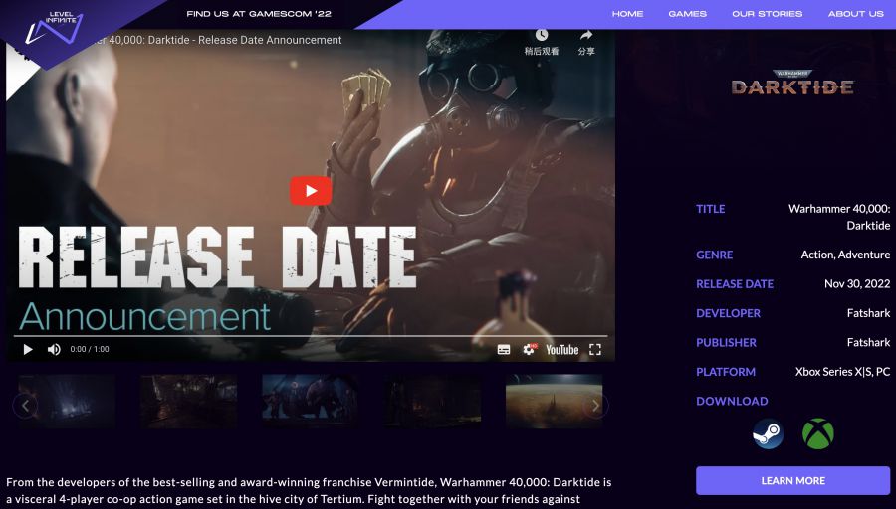Click the Darktide game logo
This screenshot has height=509, width=896.
point(792,83)
